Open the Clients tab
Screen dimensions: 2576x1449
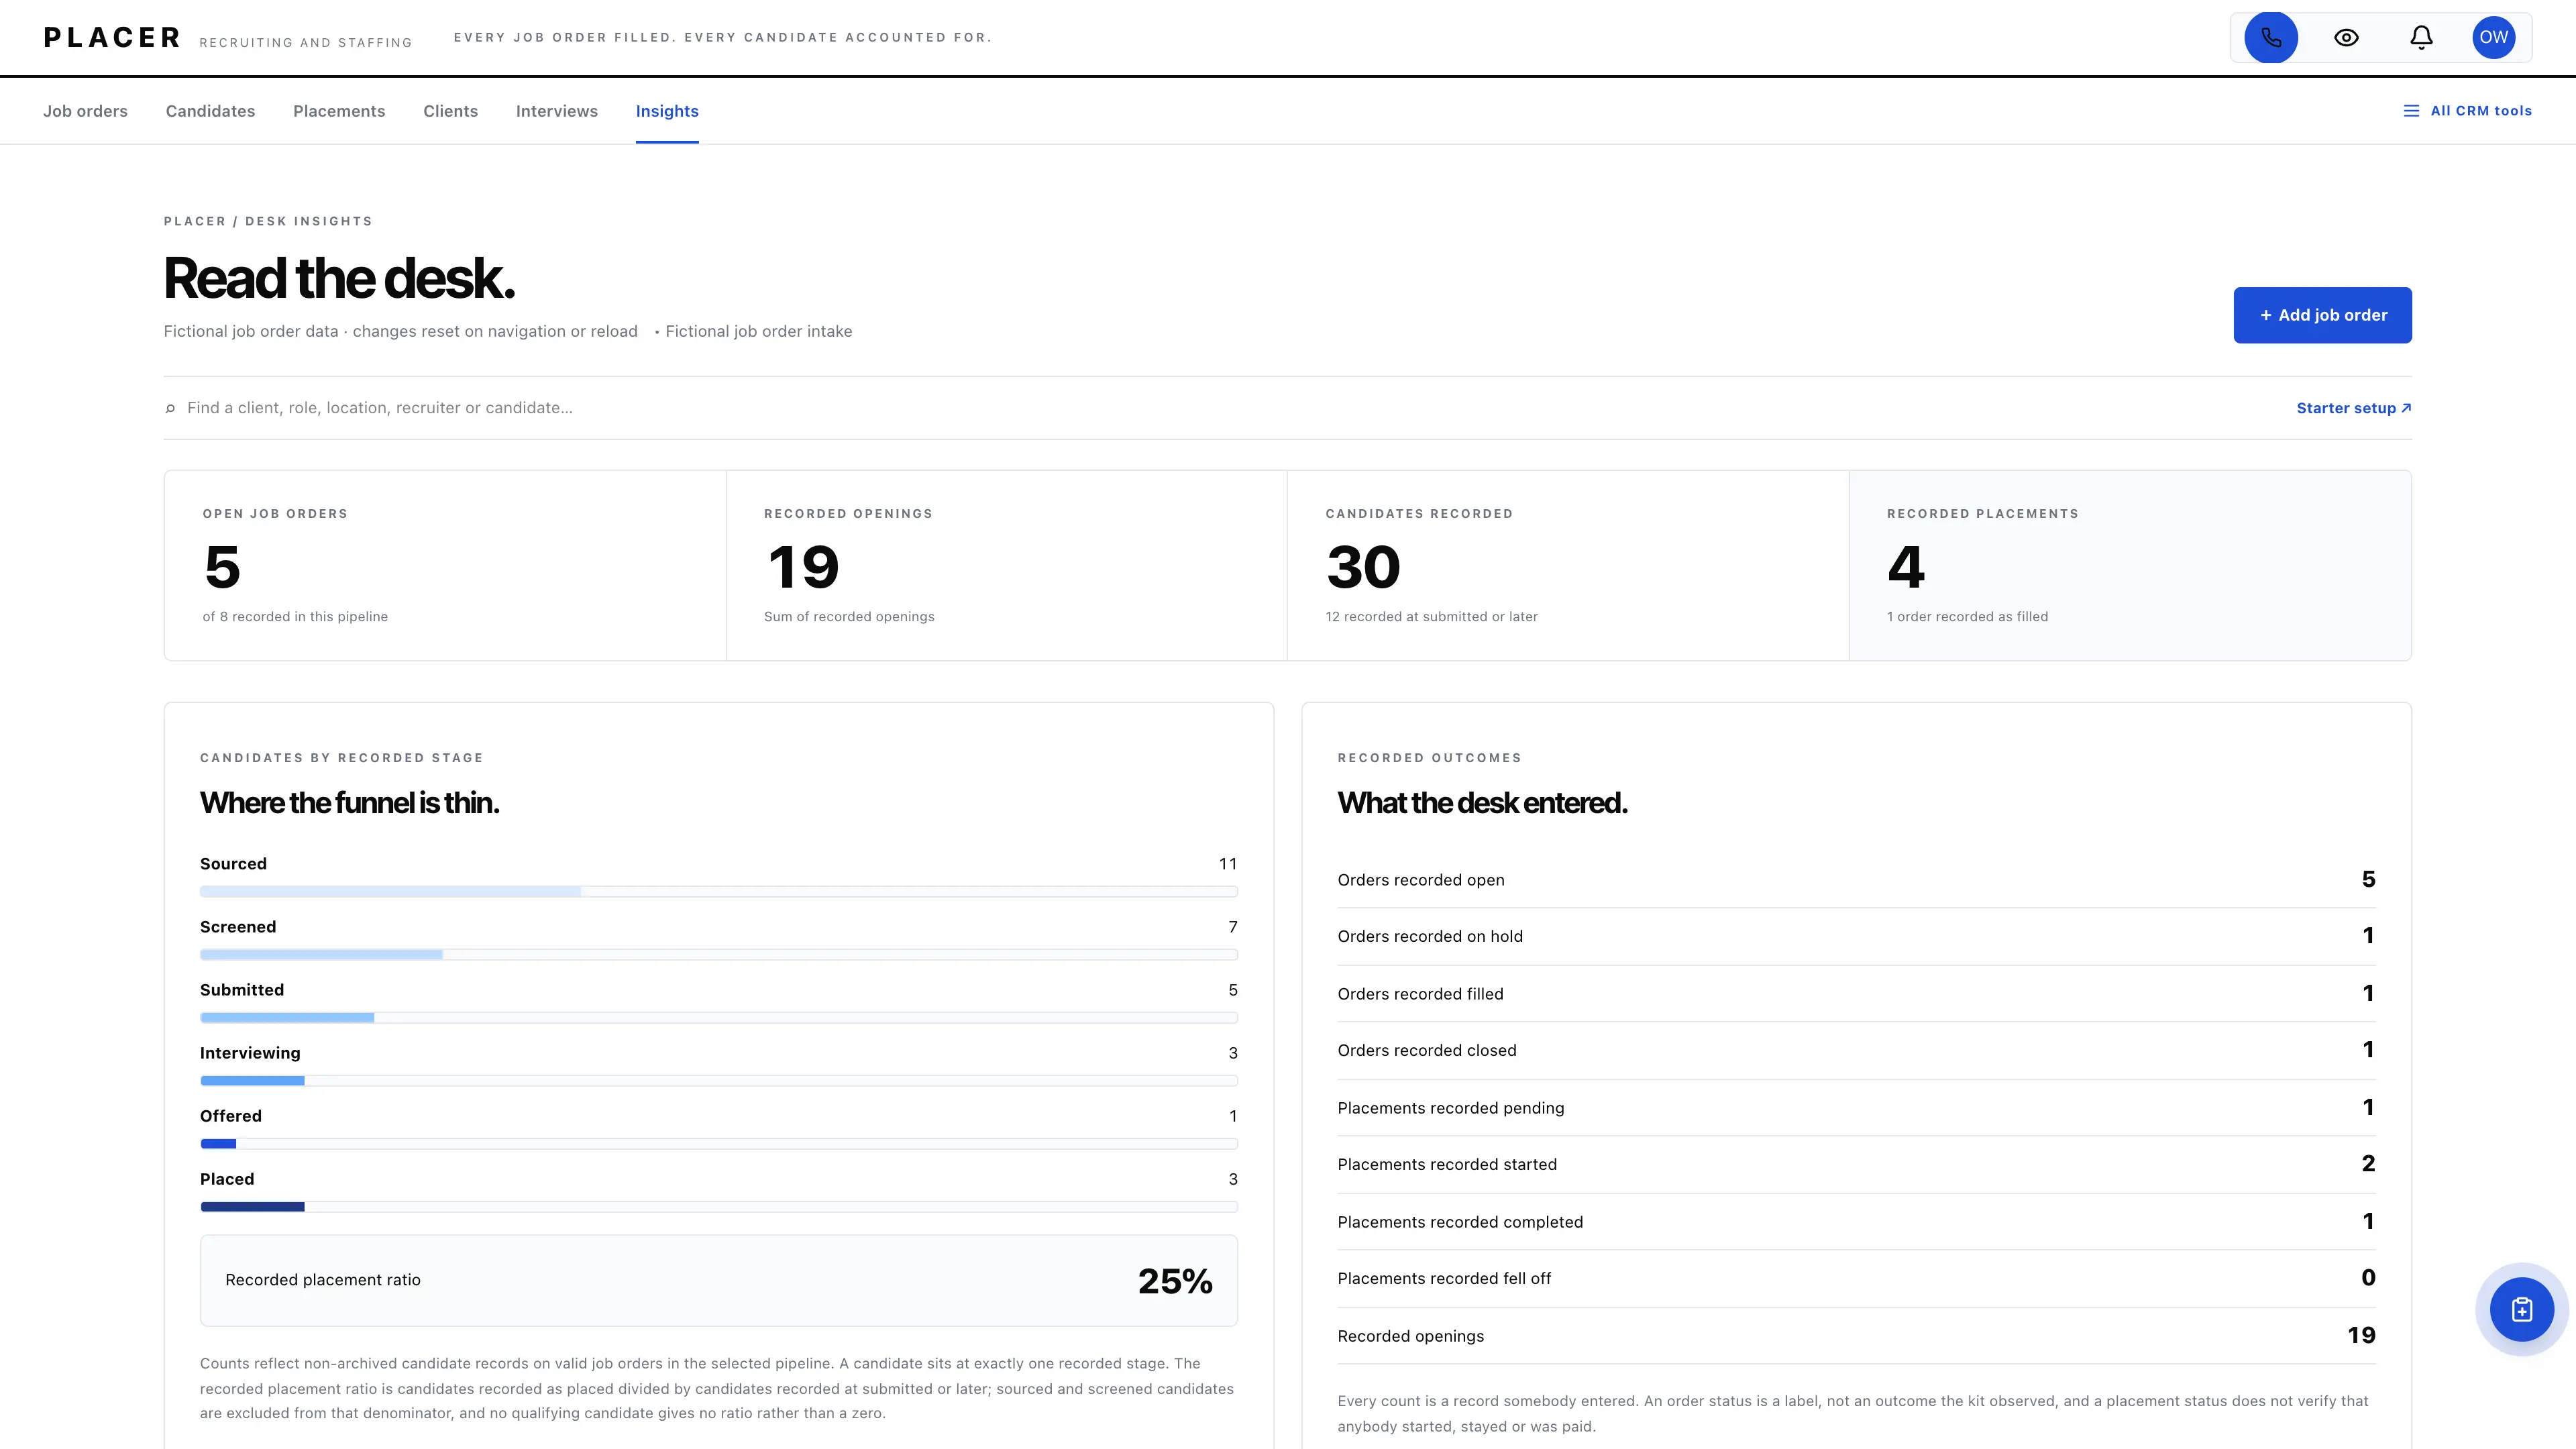tap(450, 111)
